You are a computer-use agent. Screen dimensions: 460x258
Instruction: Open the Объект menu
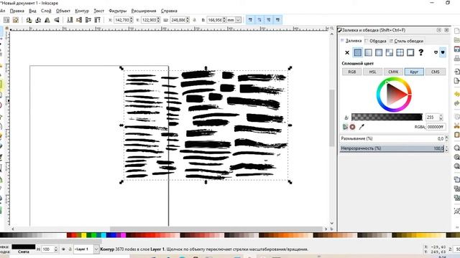[63, 11]
